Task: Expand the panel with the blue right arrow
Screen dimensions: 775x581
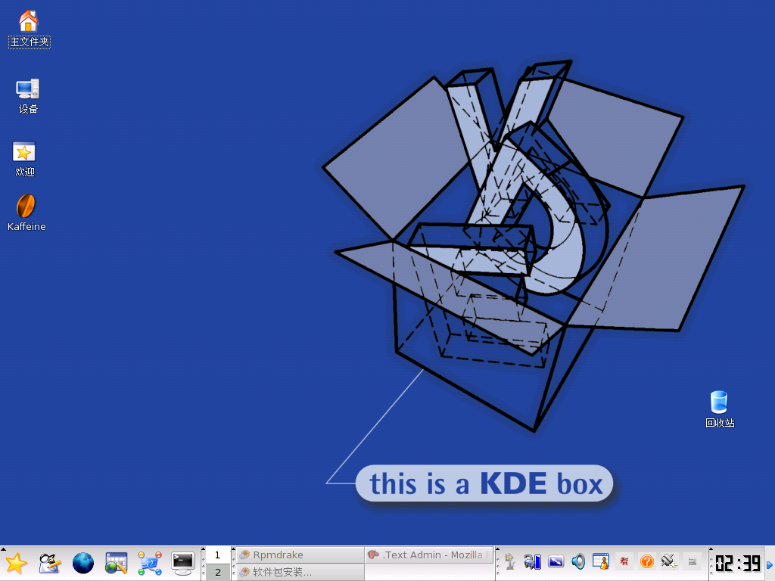Action: (770, 564)
